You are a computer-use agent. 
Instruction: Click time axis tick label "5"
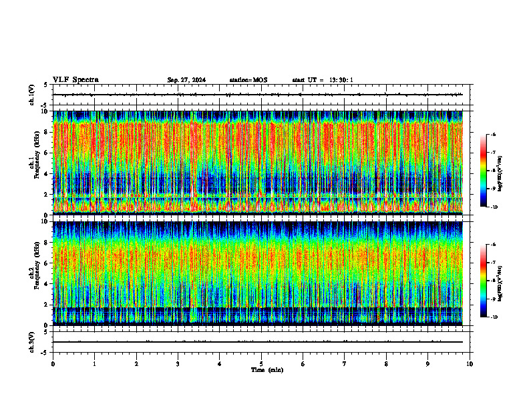point(261,364)
